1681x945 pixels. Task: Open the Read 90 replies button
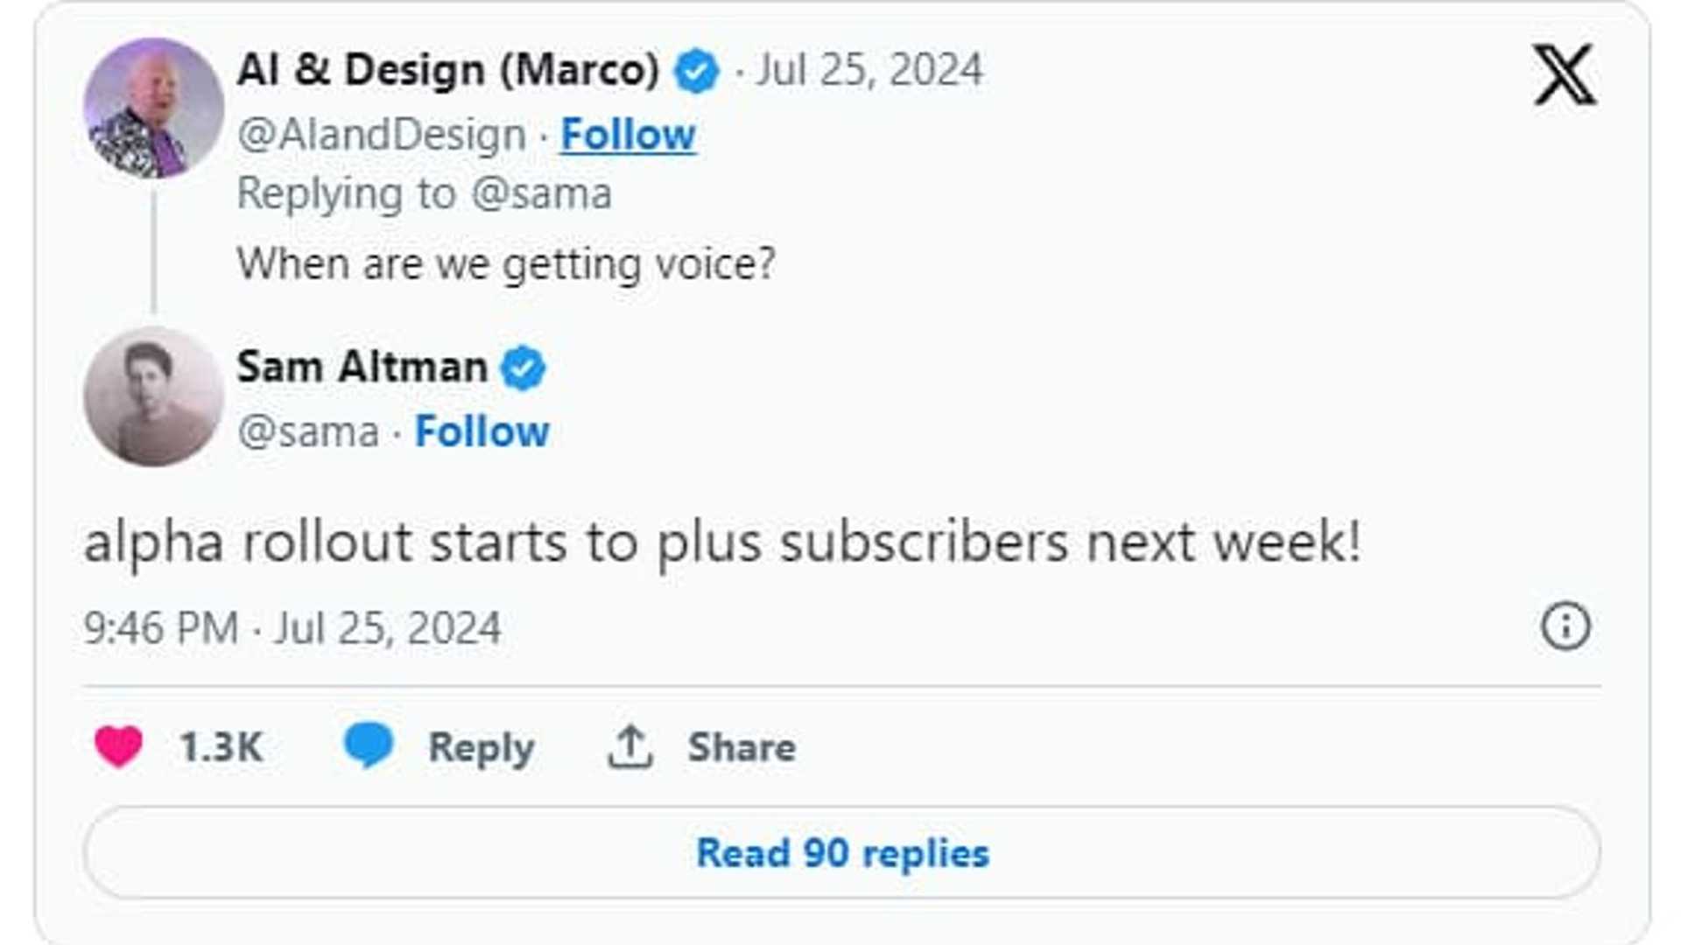(x=841, y=852)
